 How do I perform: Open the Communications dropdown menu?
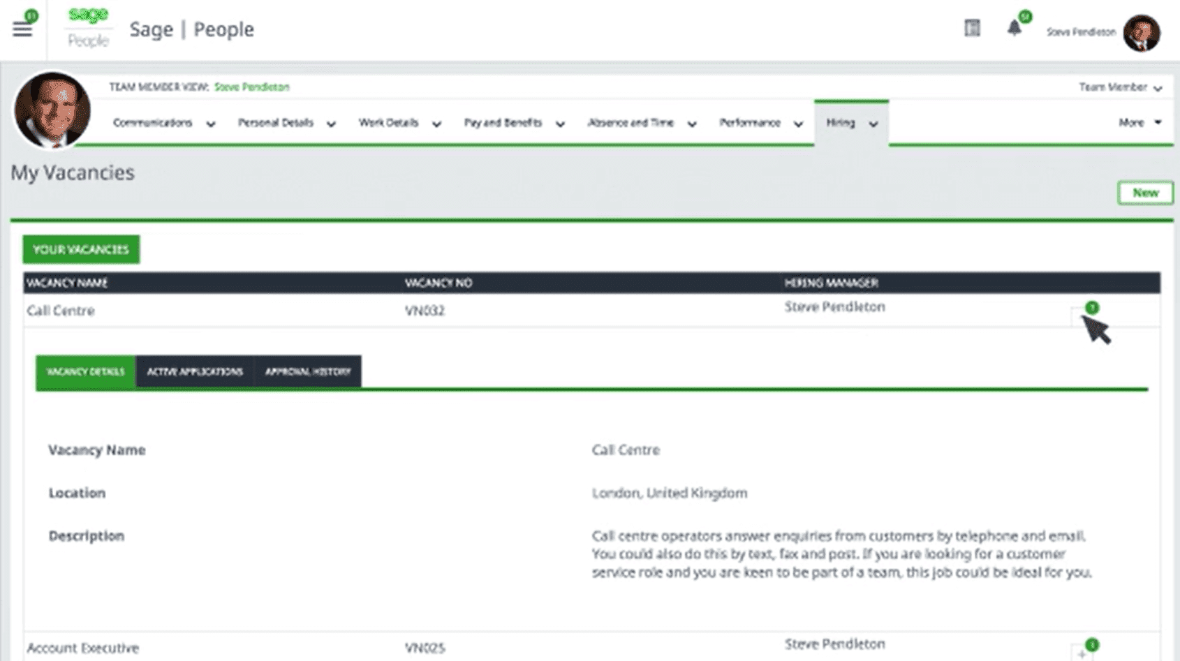point(163,123)
